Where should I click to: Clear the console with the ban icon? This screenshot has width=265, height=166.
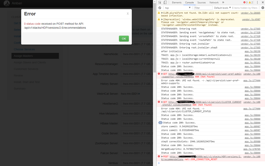click(x=160, y=8)
